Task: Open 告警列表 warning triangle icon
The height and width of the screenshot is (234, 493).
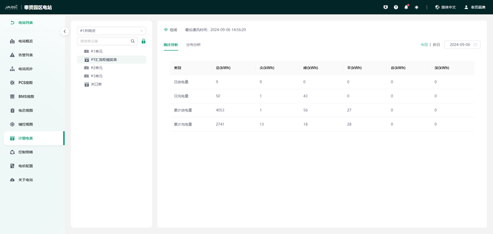Action: 13,55
